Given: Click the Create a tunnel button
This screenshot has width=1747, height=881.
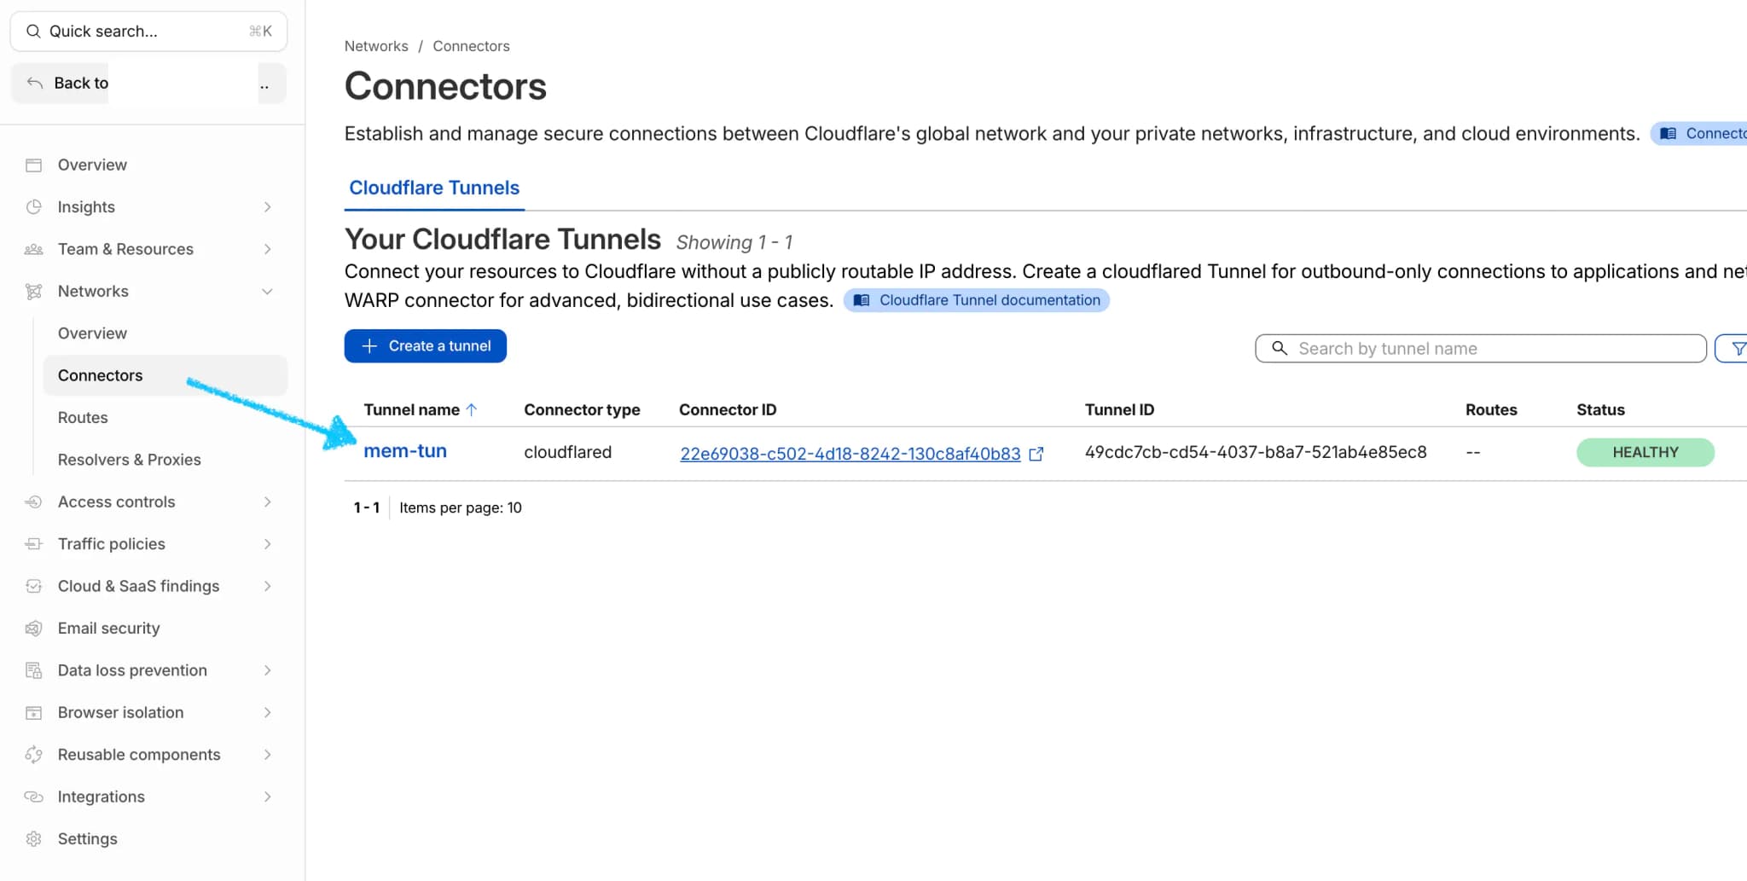Looking at the screenshot, I should [426, 346].
